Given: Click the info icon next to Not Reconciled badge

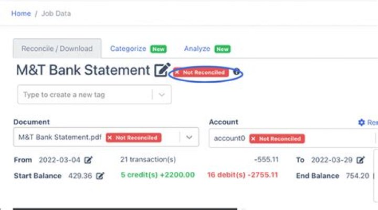Looking at the screenshot, I should tap(236, 72).
